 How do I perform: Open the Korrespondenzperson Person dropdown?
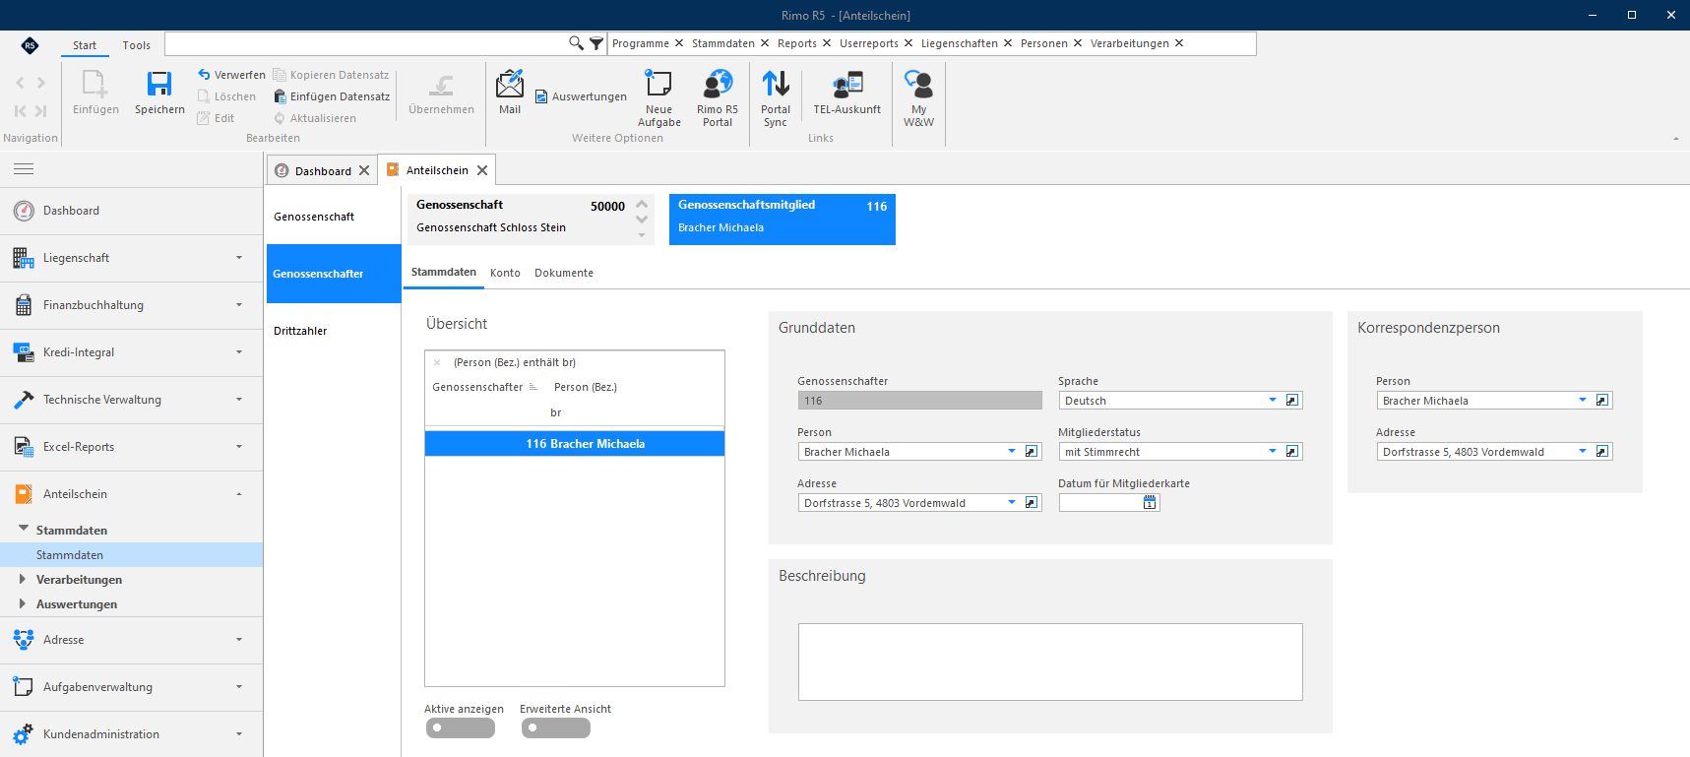click(x=1583, y=401)
